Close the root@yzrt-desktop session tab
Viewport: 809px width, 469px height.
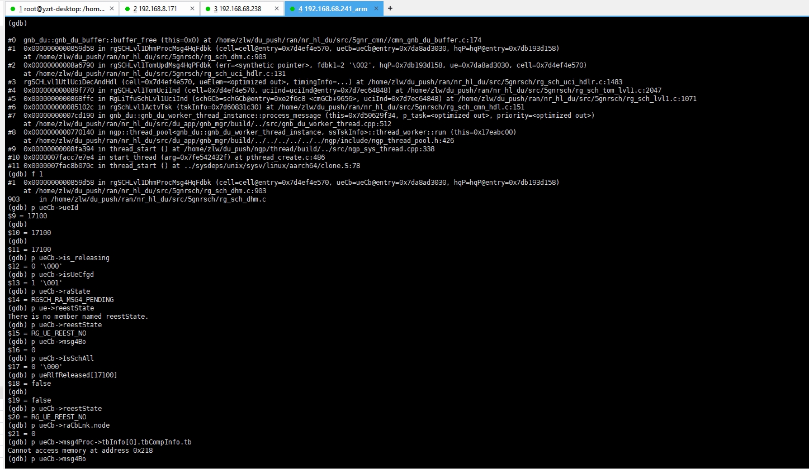(112, 8)
